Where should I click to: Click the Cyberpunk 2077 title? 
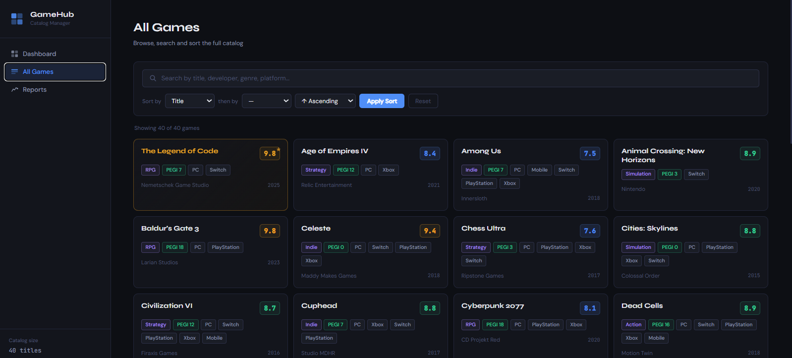[492, 306]
